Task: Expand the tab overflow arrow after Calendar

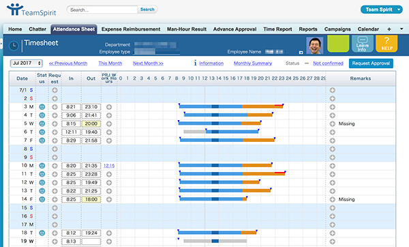Action: point(402,29)
